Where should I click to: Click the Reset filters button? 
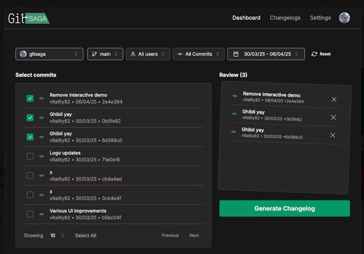click(321, 54)
